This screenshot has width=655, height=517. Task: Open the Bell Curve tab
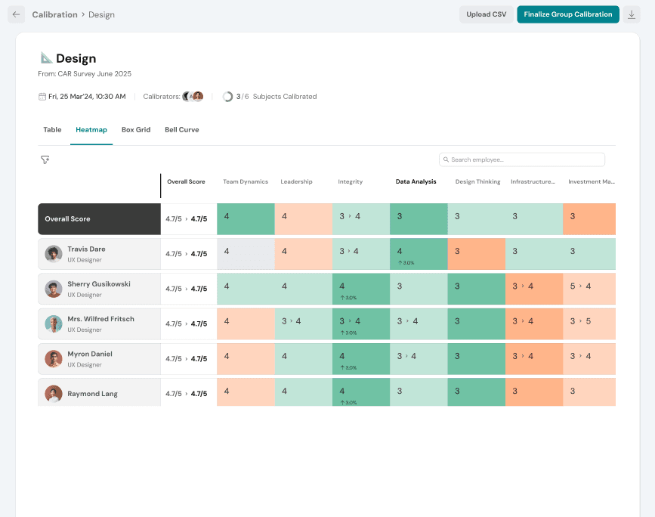(182, 129)
